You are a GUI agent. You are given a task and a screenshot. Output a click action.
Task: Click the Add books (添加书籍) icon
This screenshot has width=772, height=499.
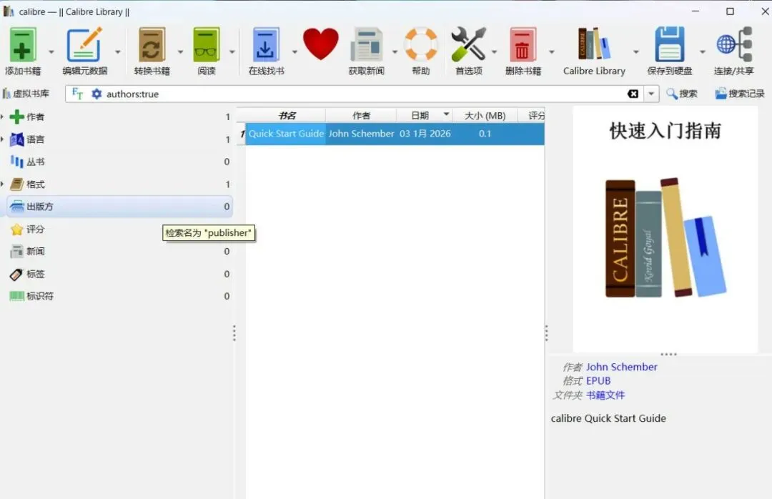pyautogui.click(x=22, y=45)
